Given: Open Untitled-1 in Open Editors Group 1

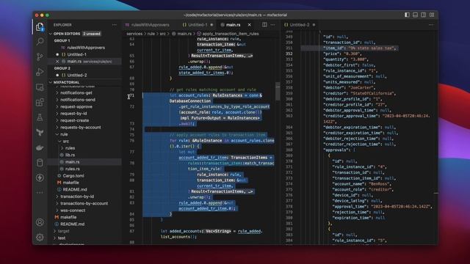Looking at the screenshot, I should click(x=76, y=54).
